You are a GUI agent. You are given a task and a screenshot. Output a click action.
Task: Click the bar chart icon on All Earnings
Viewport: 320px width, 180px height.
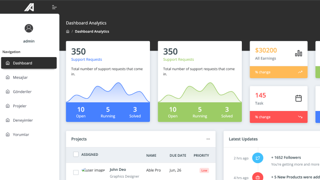click(299, 53)
